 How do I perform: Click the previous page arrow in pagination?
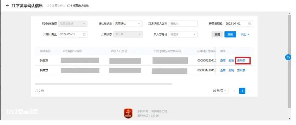click(235, 91)
